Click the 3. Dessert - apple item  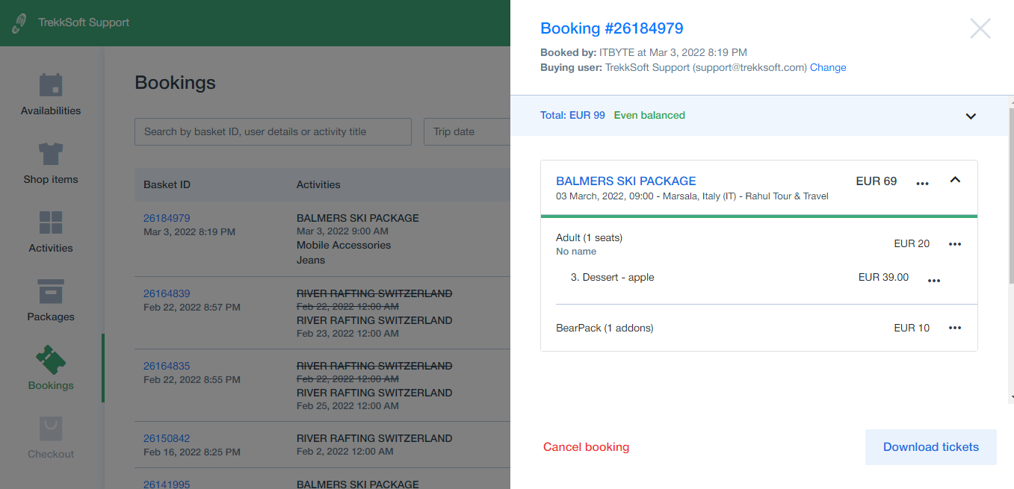click(x=612, y=277)
